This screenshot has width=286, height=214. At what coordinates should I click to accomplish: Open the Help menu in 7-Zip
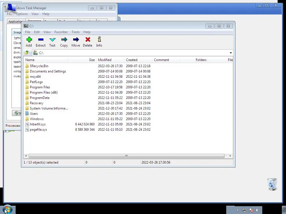pyautogui.click(x=87, y=32)
